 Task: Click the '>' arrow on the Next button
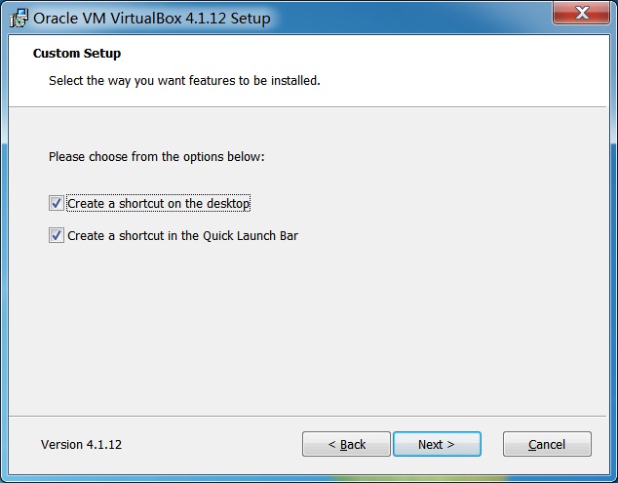pos(450,445)
